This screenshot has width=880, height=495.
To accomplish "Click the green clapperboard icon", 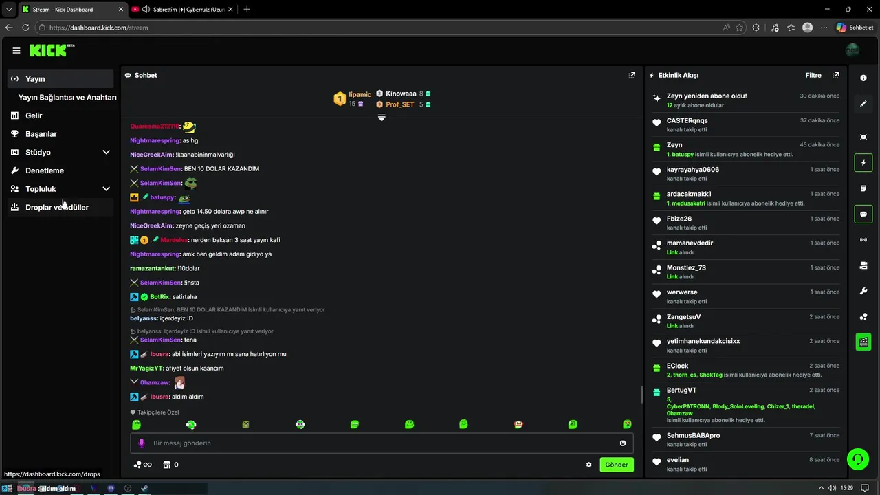I will click(x=863, y=342).
